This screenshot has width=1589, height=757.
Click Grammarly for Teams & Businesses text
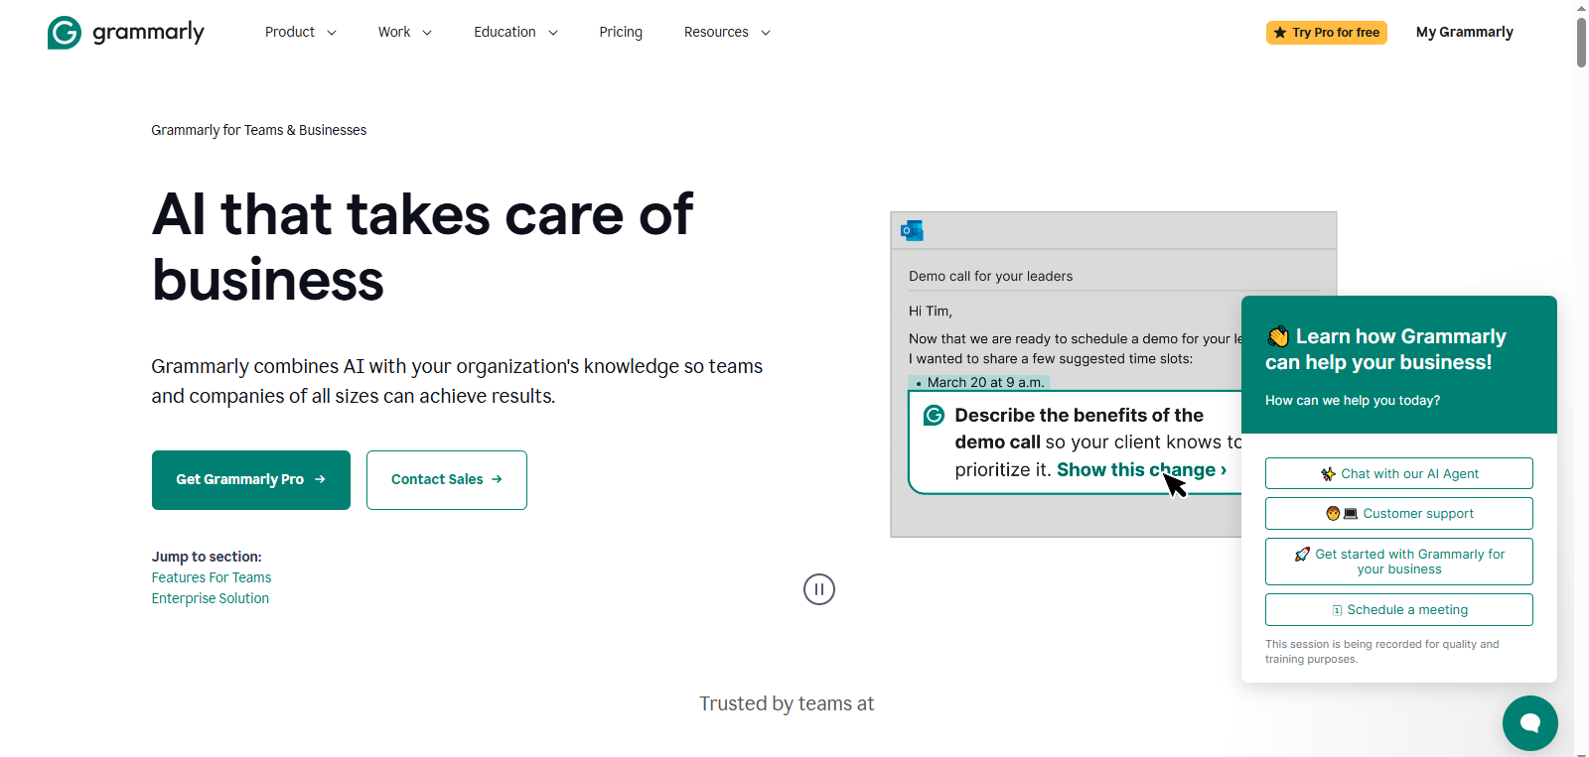point(259,130)
